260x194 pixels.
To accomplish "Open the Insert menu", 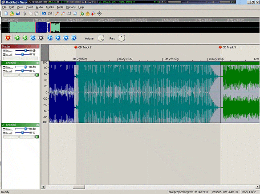I will [x=29, y=7].
